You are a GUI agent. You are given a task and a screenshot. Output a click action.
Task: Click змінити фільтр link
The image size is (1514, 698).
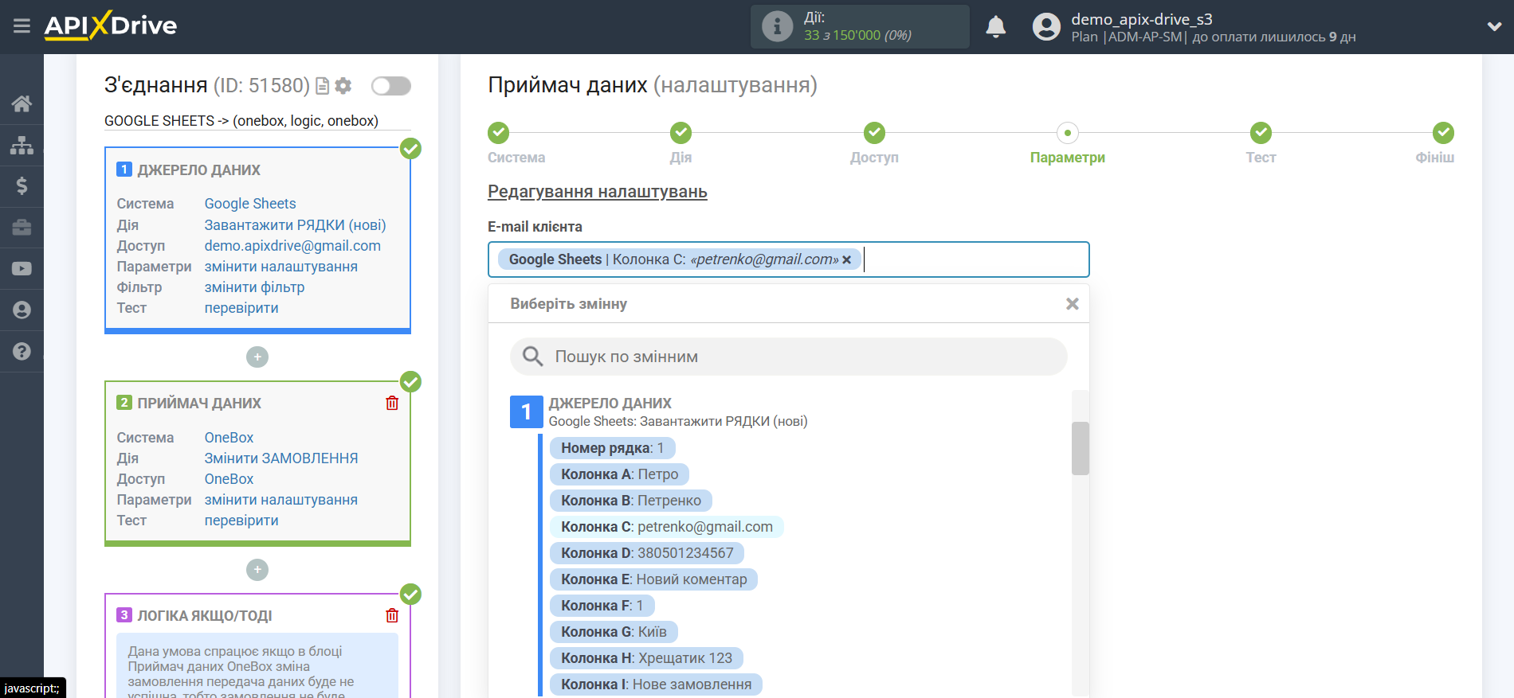[x=254, y=287]
